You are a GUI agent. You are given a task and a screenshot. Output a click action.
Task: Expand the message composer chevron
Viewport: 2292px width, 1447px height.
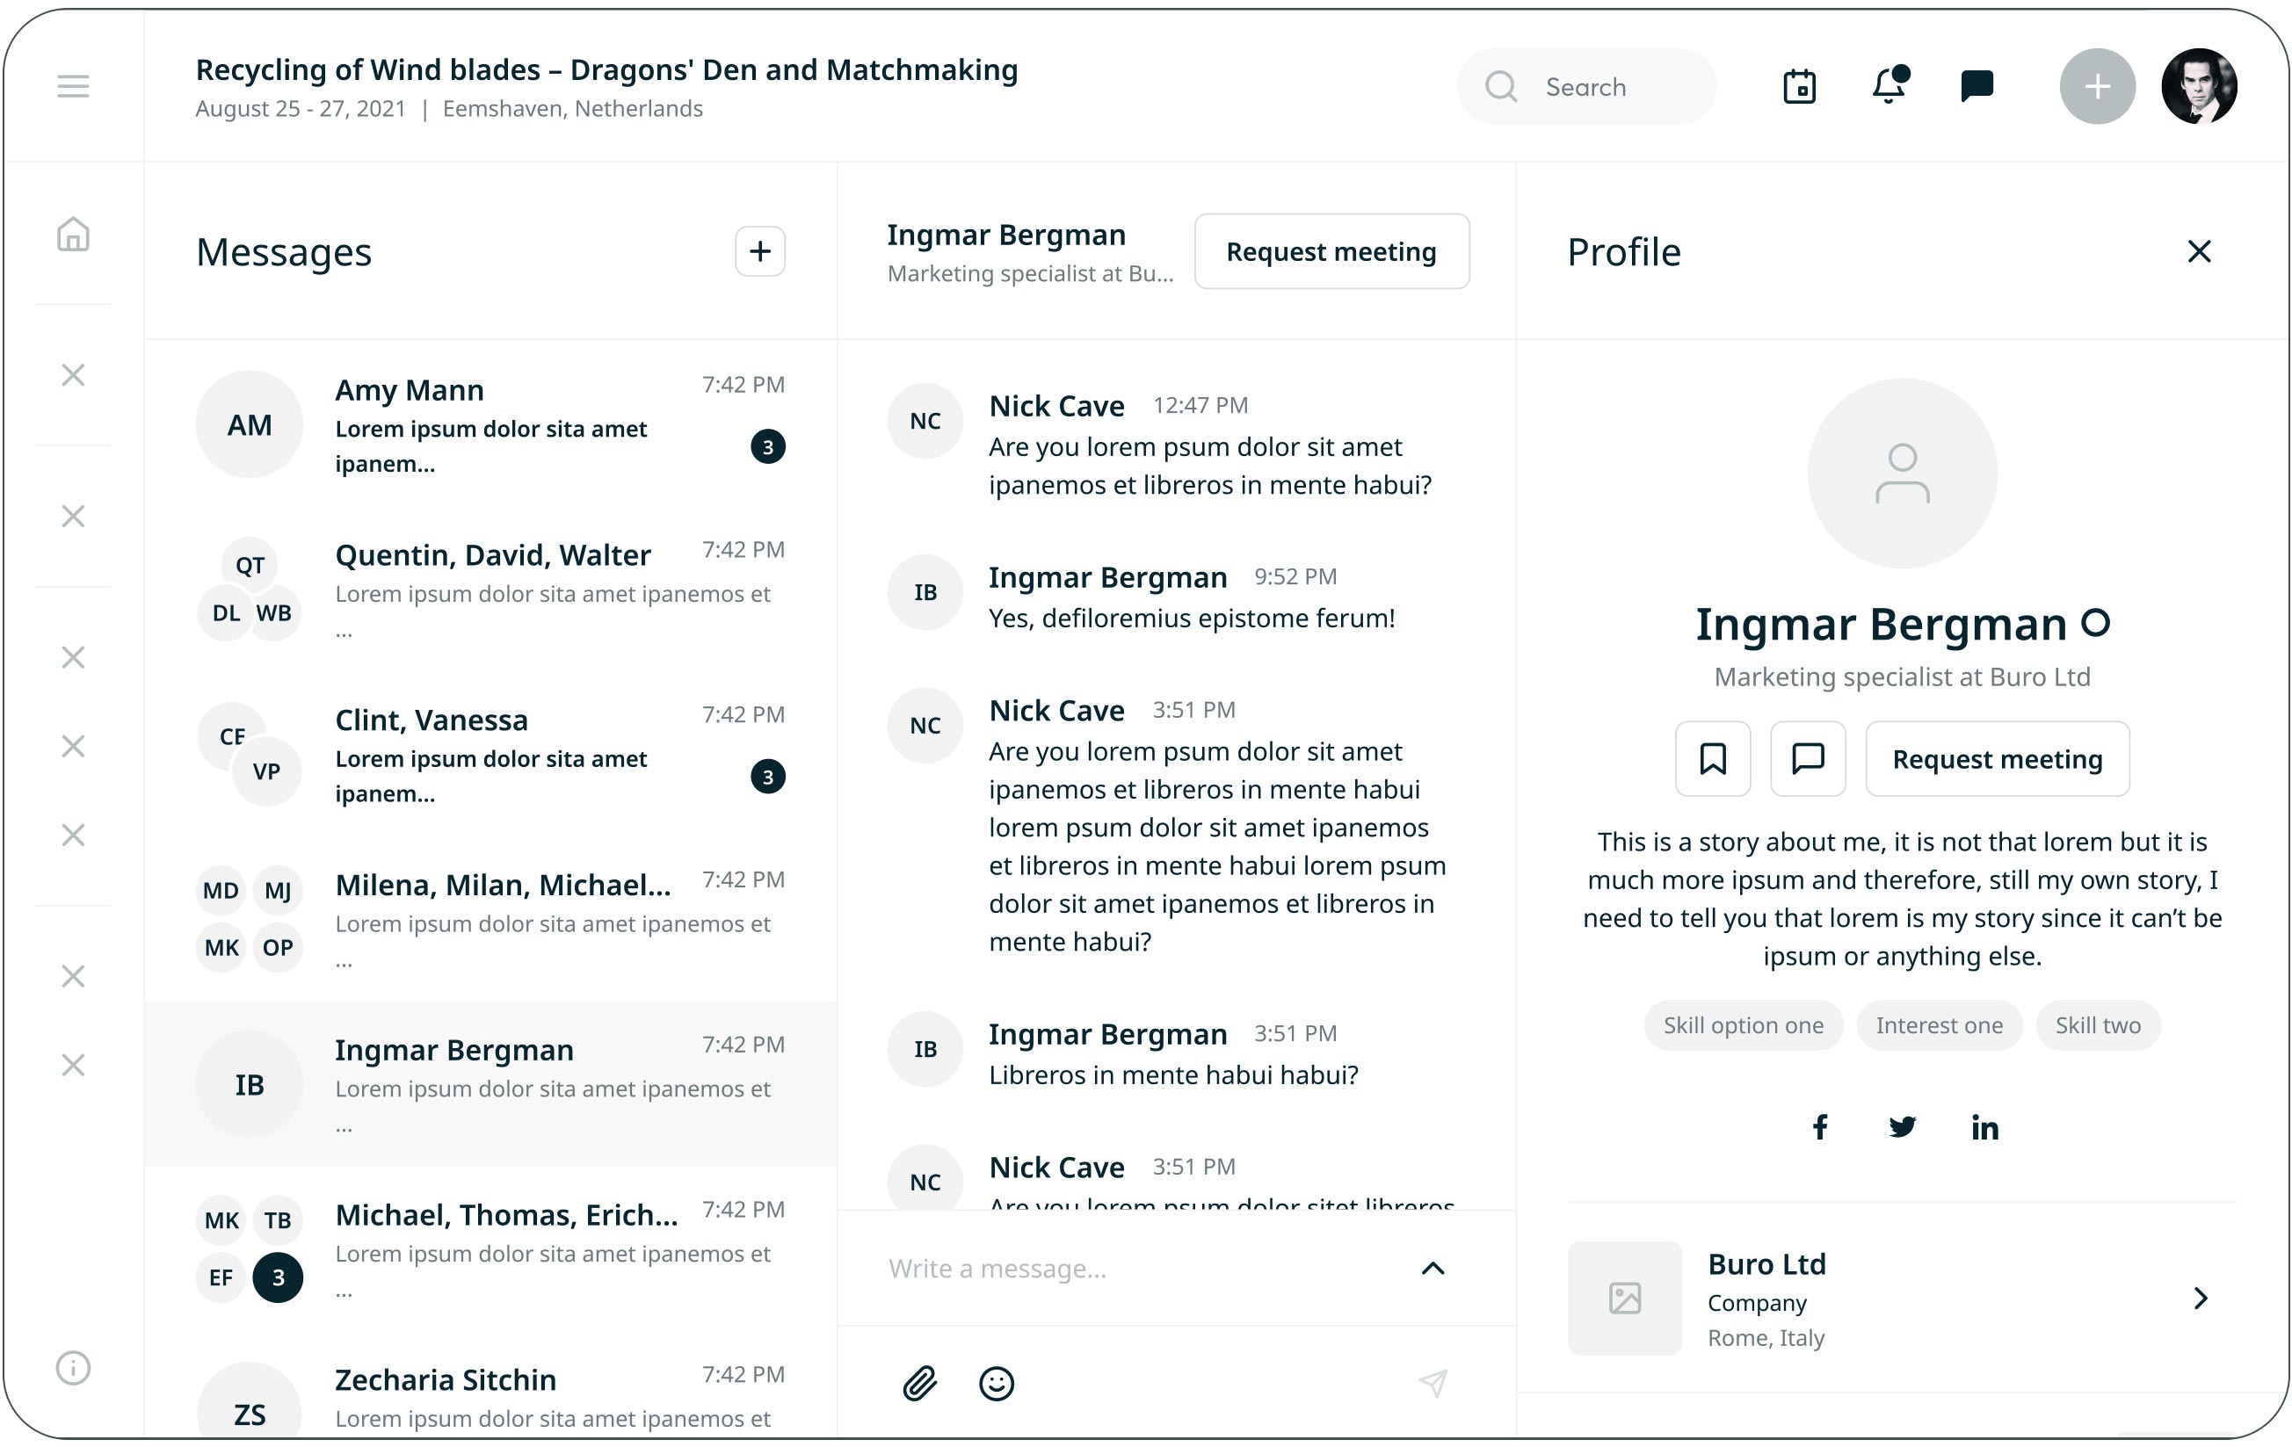point(1432,1268)
